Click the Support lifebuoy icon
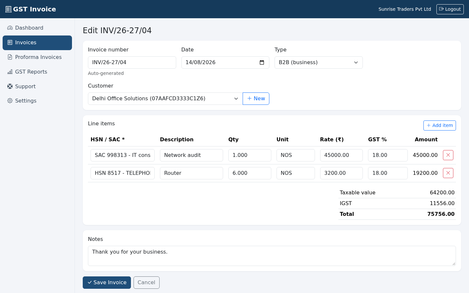 point(10,86)
